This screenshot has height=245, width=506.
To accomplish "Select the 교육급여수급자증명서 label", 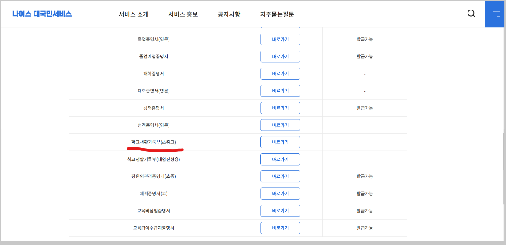I will 154,228.
